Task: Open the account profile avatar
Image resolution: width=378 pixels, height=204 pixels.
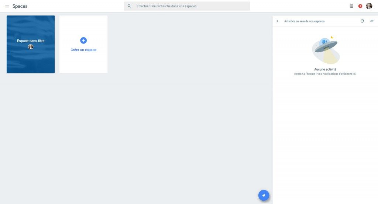Action: click(x=369, y=6)
